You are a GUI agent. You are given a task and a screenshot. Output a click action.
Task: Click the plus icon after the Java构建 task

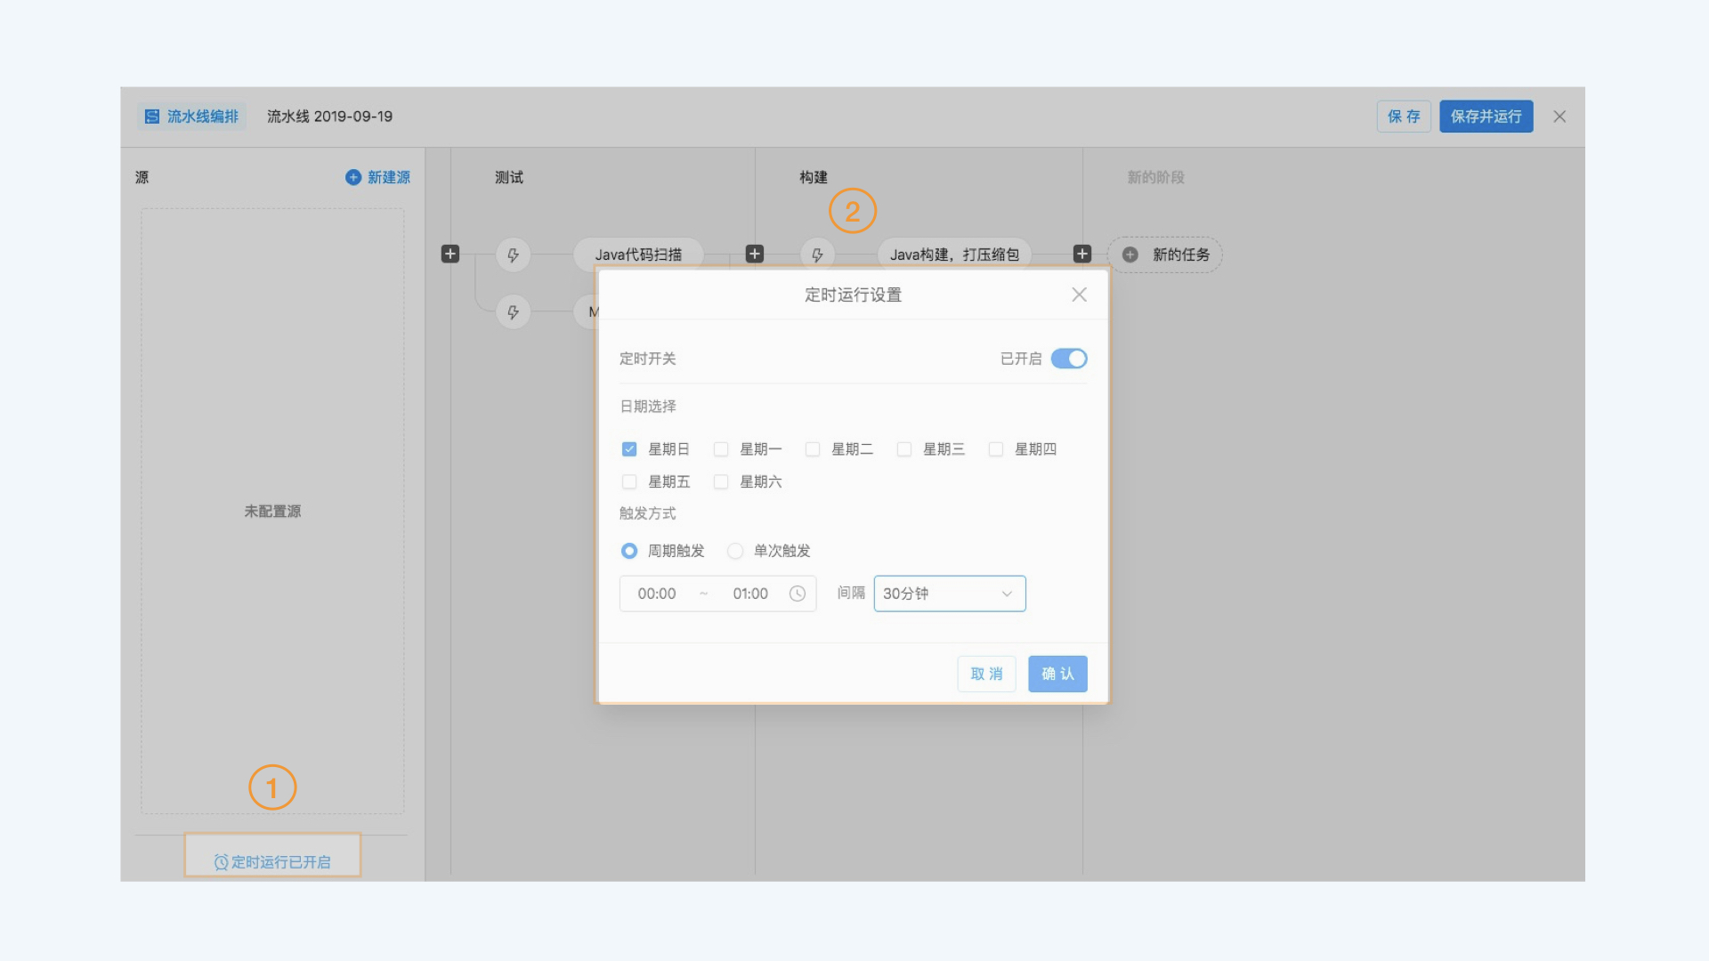pyautogui.click(x=1082, y=254)
